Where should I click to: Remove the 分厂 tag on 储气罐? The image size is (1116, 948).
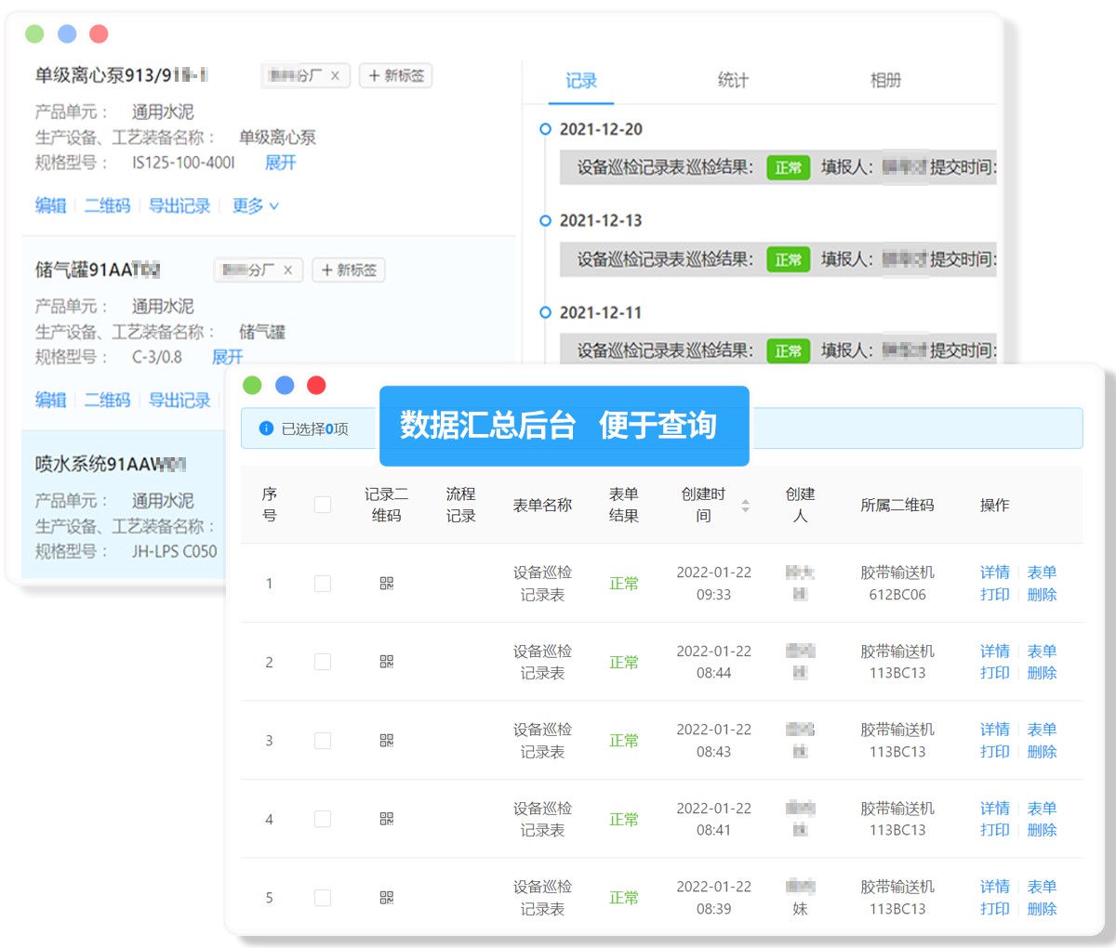tap(287, 270)
